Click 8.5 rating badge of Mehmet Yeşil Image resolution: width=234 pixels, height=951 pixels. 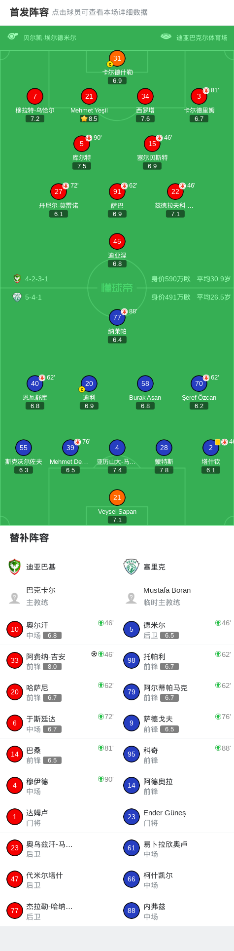pyautogui.click(x=89, y=118)
